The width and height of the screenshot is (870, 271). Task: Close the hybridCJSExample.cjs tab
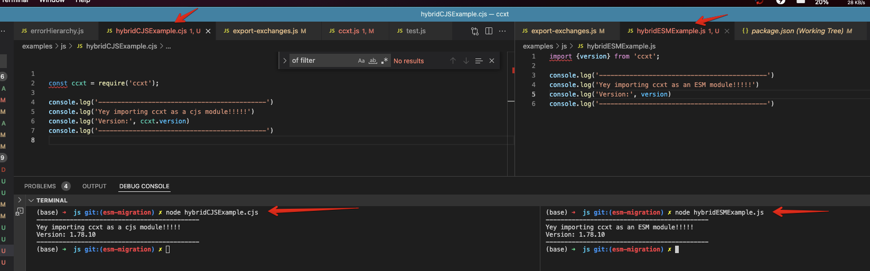pyautogui.click(x=208, y=31)
